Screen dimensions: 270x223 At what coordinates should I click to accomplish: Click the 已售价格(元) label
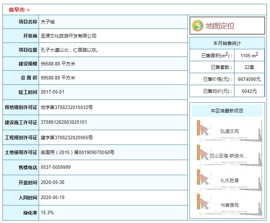(218, 79)
